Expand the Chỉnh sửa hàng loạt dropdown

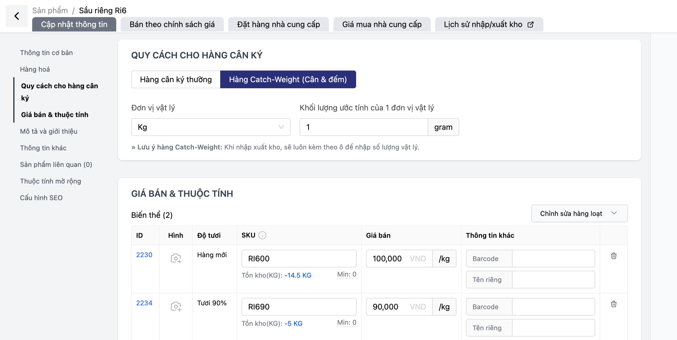tap(579, 213)
